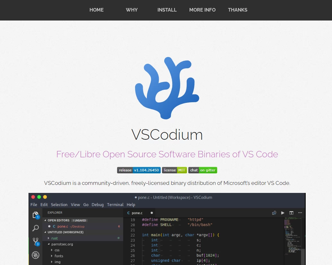Click the community-driven description sentence
332x265 pixels.
pyautogui.click(x=167, y=183)
